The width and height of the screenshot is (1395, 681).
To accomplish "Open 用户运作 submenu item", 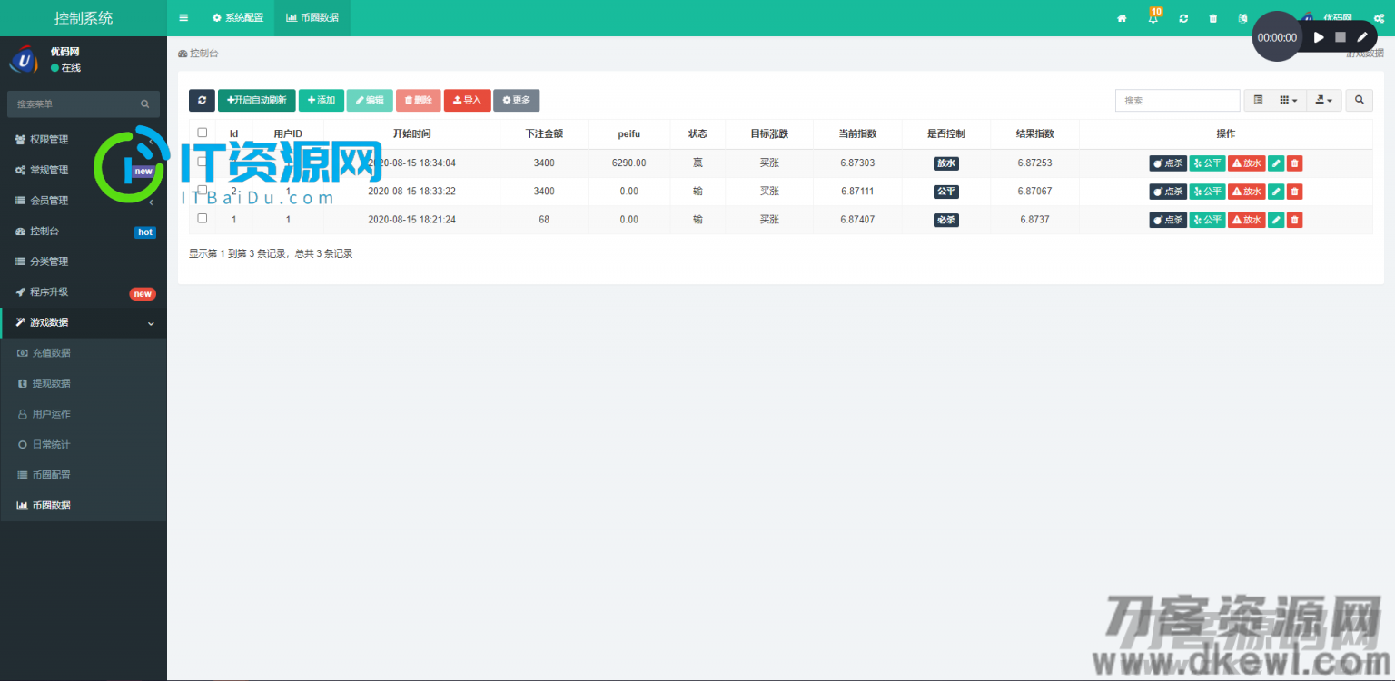I will coord(84,414).
